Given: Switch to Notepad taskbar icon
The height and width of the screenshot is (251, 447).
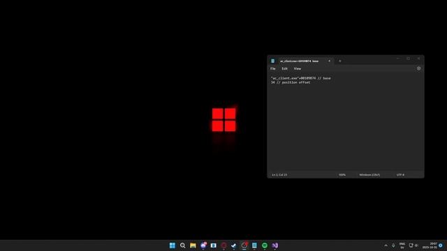Looking at the screenshot, I should click(x=254, y=245).
